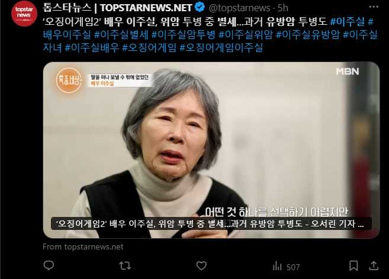Bookmark this post
Viewport: 389px width, 279px height.
353,265
